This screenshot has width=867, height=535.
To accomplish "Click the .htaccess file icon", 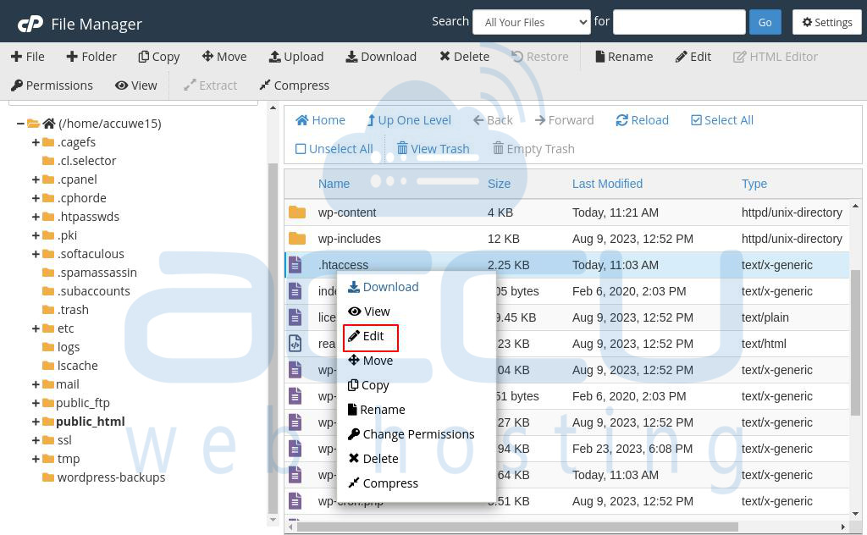I will point(295,265).
